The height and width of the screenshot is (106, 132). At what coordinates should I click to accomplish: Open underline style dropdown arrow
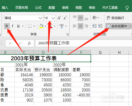23,26
